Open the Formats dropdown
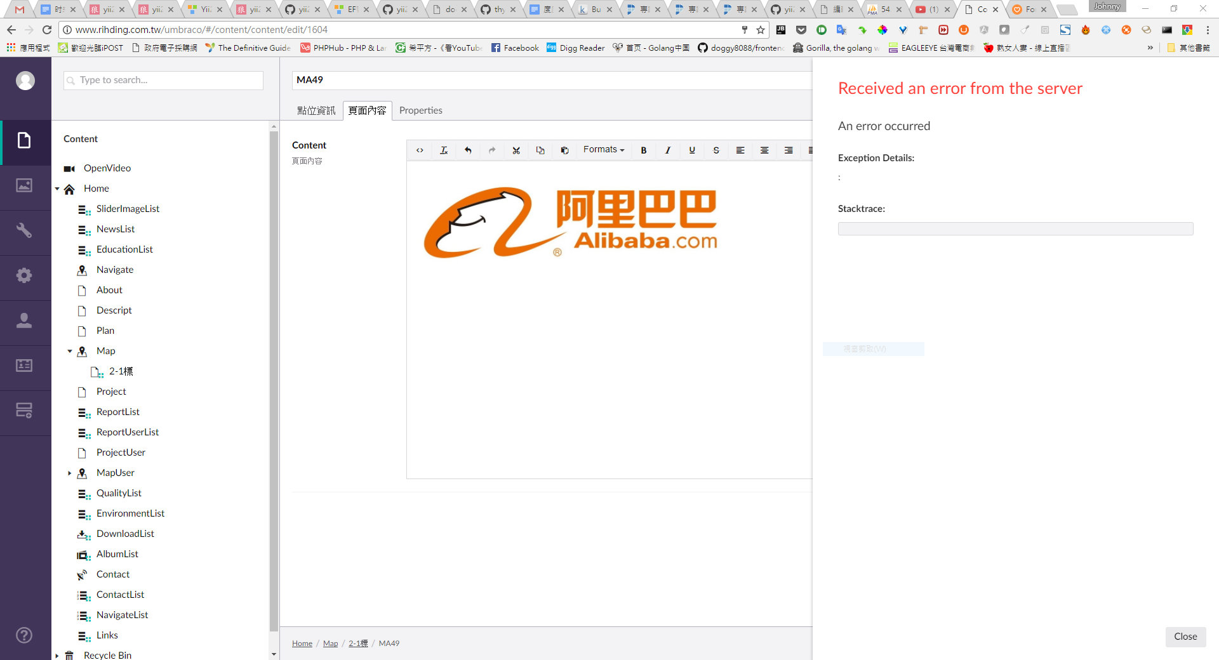This screenshot has width=1219, height=660. click(604, 150)
